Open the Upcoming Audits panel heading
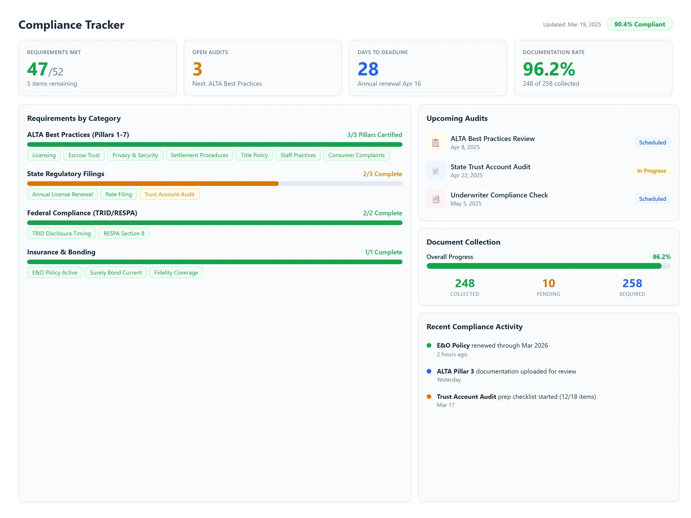The height and width of the screenshot is (518, 691). (x=457, y=118)
